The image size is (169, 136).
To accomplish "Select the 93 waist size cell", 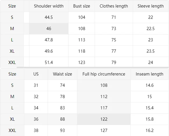I will pyautogui.click(x=62, y=131).
